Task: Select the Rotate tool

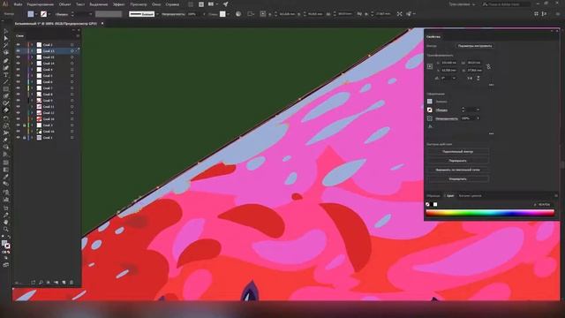Action: click(6, 118)
